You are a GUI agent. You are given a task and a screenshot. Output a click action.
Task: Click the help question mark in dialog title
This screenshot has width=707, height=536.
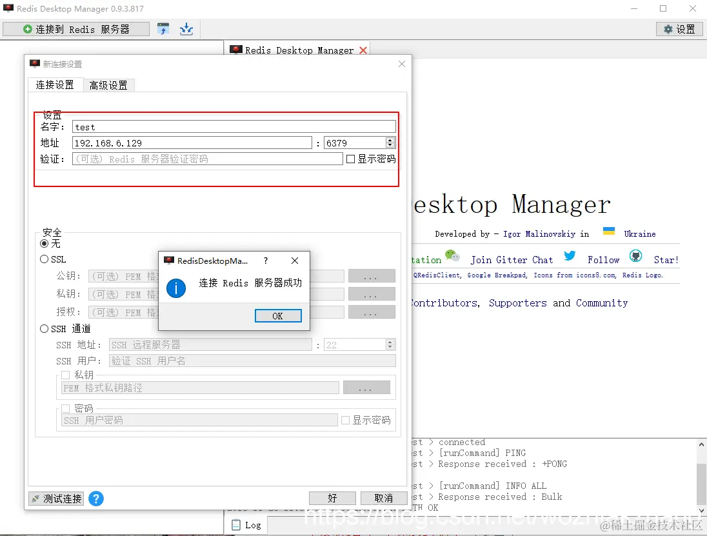266,261
